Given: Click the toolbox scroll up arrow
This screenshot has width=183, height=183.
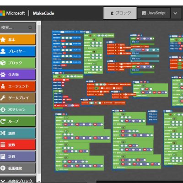Looking at the screenshot, I should click(x=39, y=23).
